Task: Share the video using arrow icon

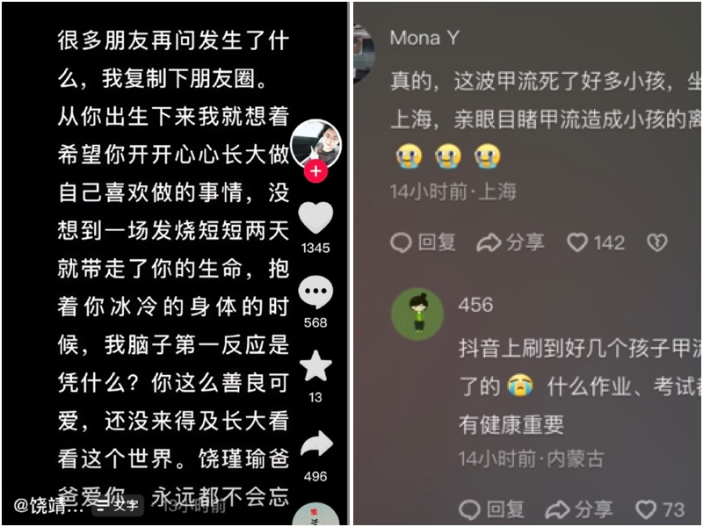Action: [316, 444]
